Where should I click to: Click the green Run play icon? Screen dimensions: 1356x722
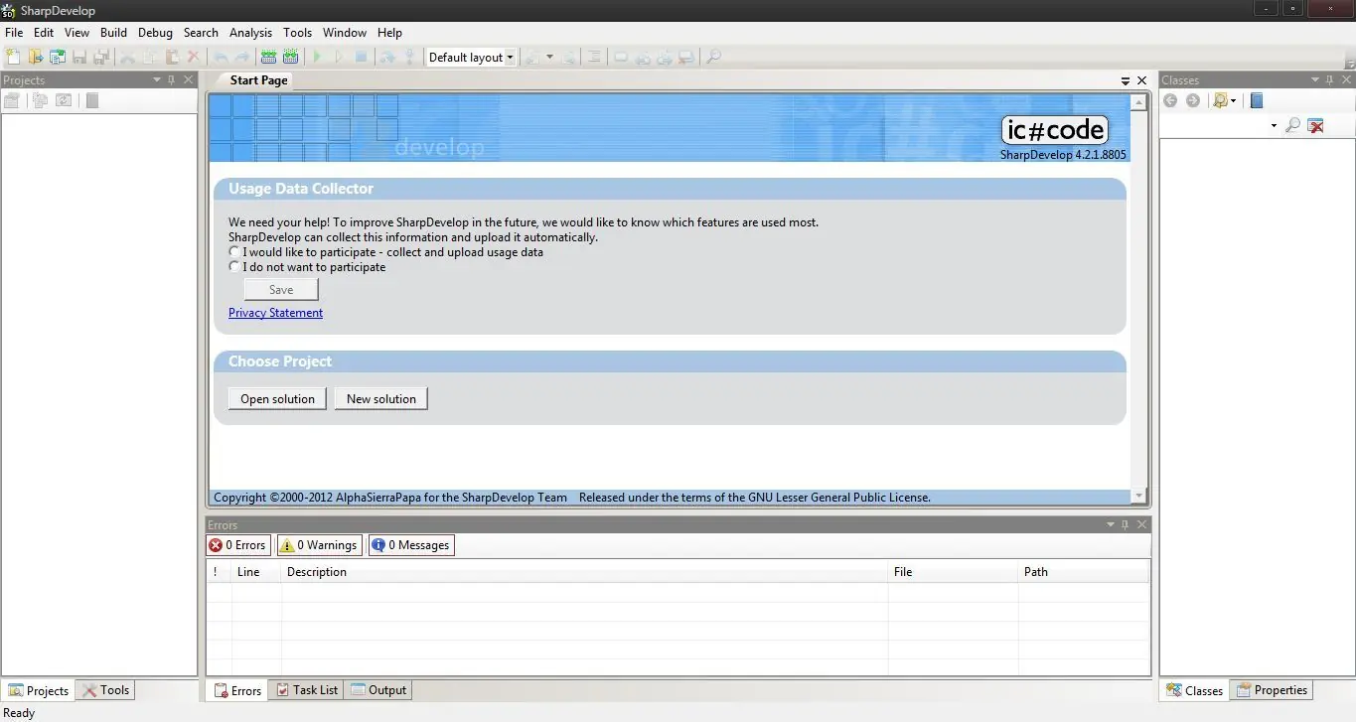tap(317, 58)
